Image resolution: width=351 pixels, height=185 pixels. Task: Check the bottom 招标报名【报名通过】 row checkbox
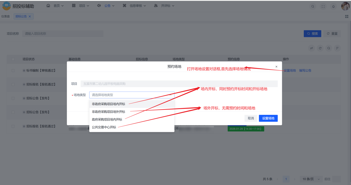point(13,126)
